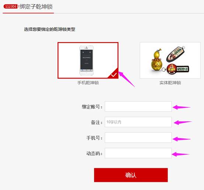Focus the 动态码 input field
The image size is (204, 190).
point(138,153)
